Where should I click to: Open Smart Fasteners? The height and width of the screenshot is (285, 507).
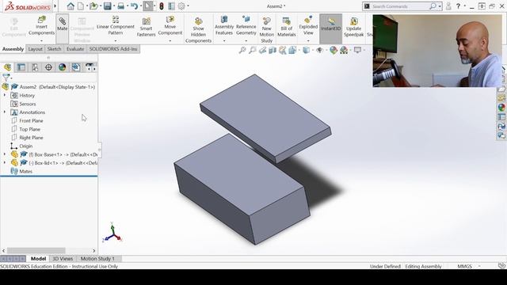pos(146,27)
